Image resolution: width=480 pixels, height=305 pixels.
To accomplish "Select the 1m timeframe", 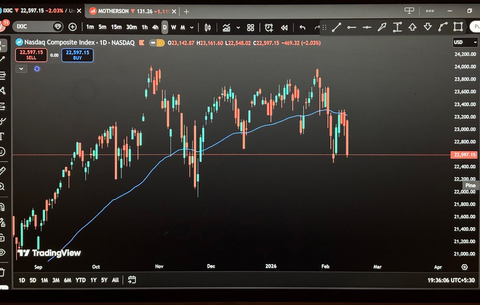I will click(x=90, y=27).
